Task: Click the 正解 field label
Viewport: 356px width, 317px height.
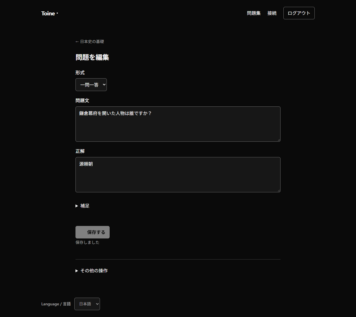Action: tap(80, 151)
